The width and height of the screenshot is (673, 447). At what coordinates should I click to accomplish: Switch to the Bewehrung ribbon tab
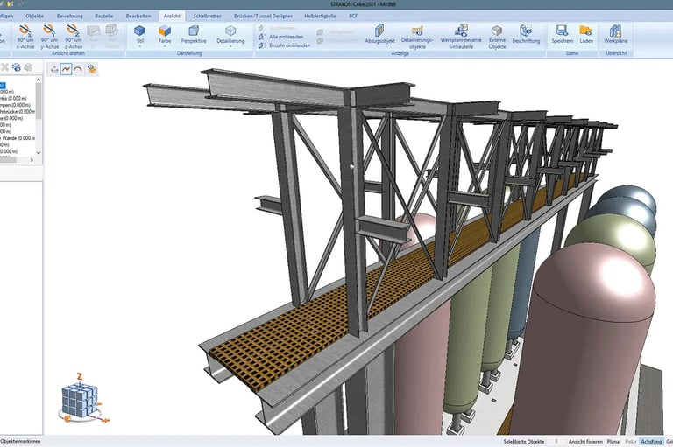pos(69,16)
